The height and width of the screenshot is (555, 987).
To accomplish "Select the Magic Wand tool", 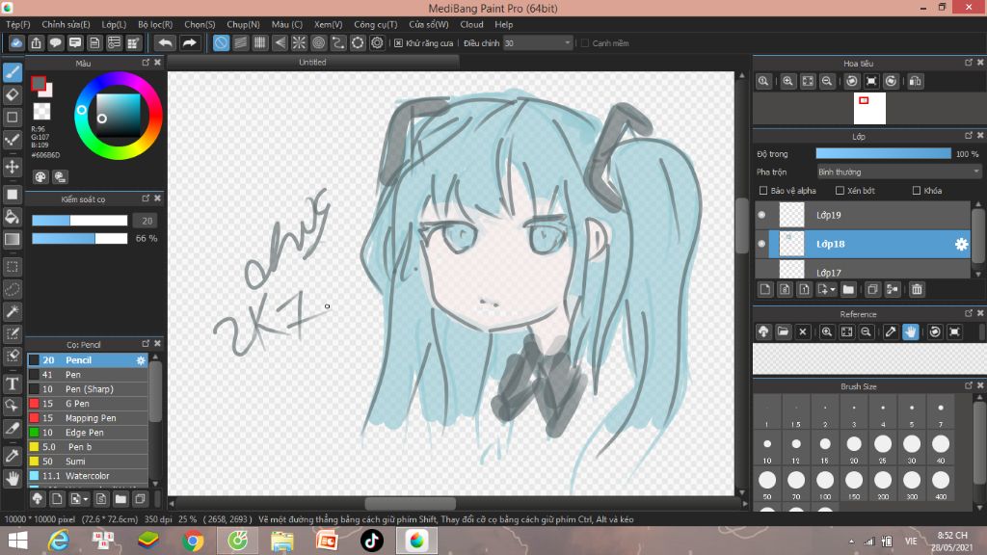I will pos(12,311).
